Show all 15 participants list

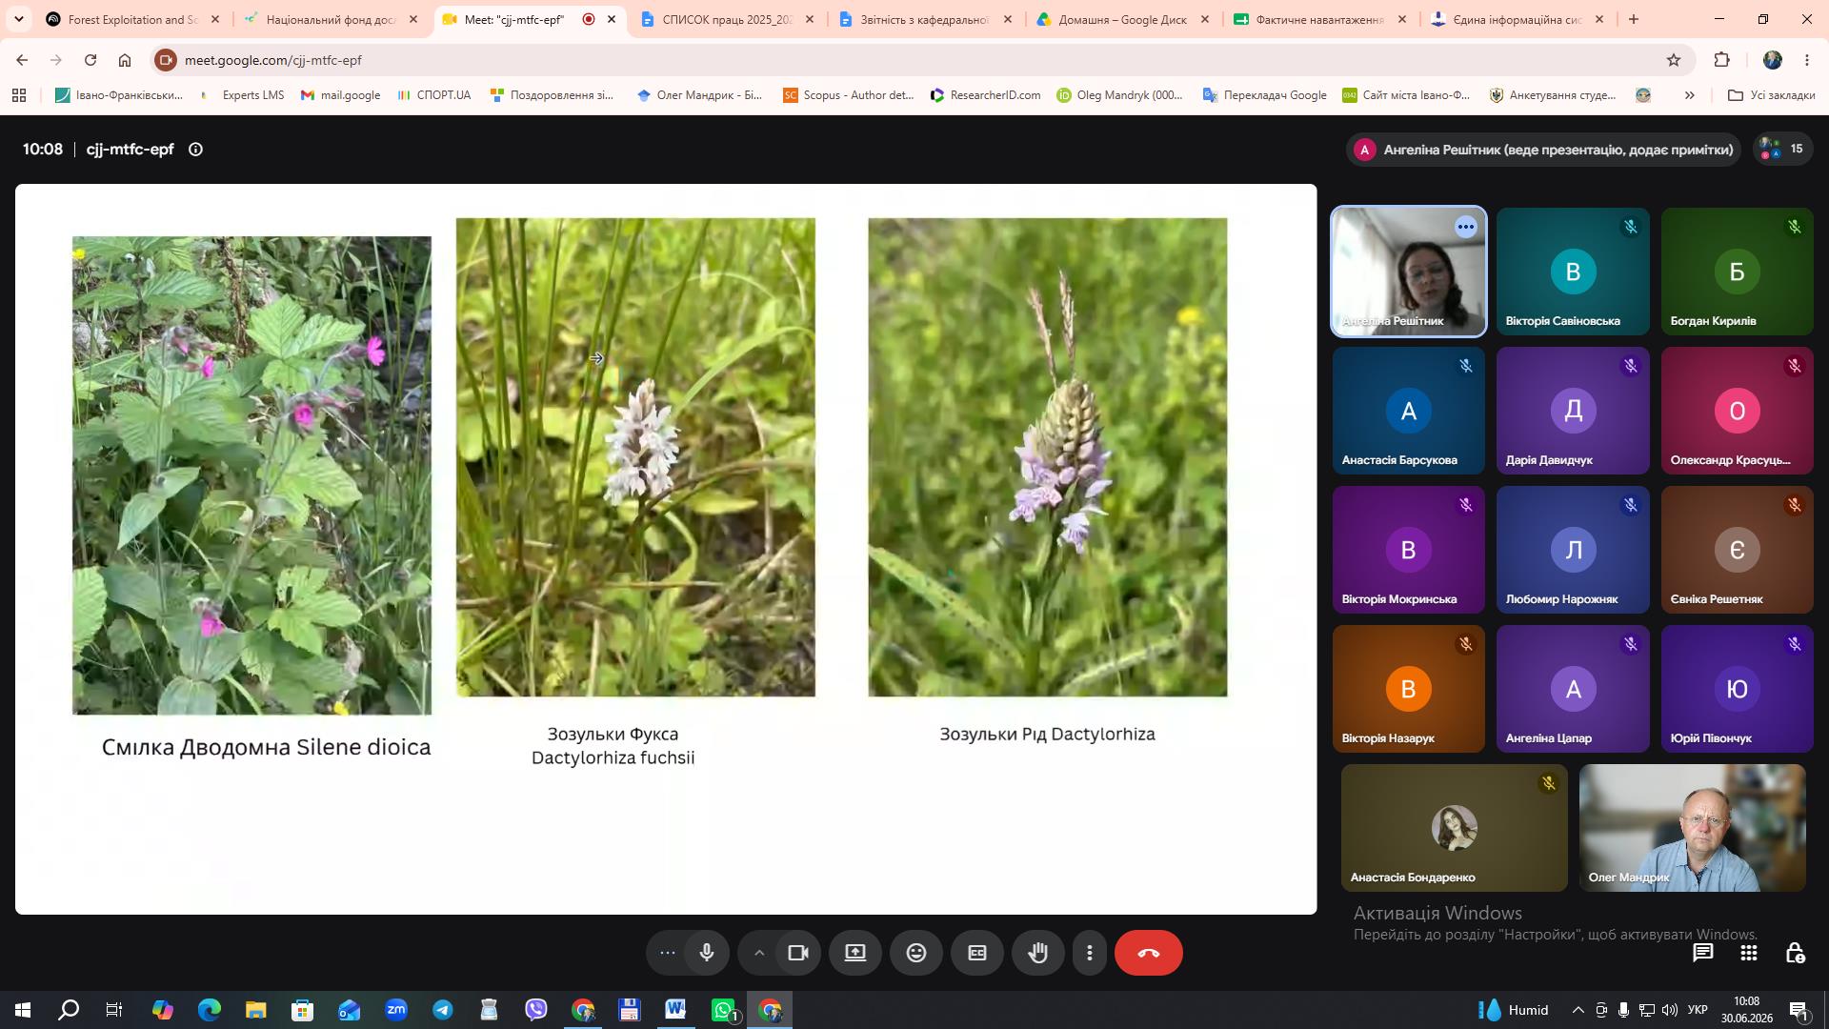click(1783, 150)
